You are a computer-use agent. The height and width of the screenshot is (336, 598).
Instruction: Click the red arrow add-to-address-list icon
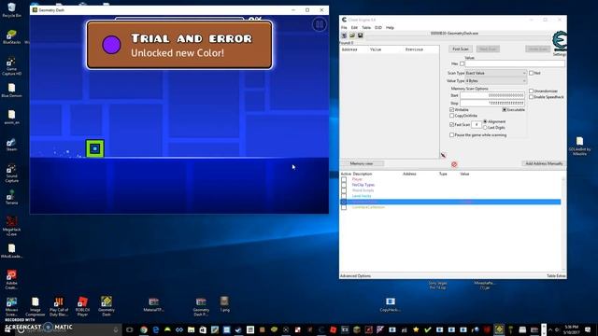click(x=443, y=155)
